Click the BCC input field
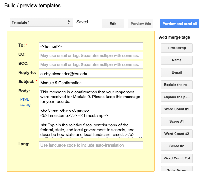Screen dimensions: 214x178 [x=91, y=64]
